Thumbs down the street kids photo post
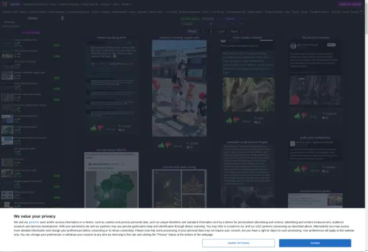Screen dimensions: 368x252 click(x=168, y=145)
